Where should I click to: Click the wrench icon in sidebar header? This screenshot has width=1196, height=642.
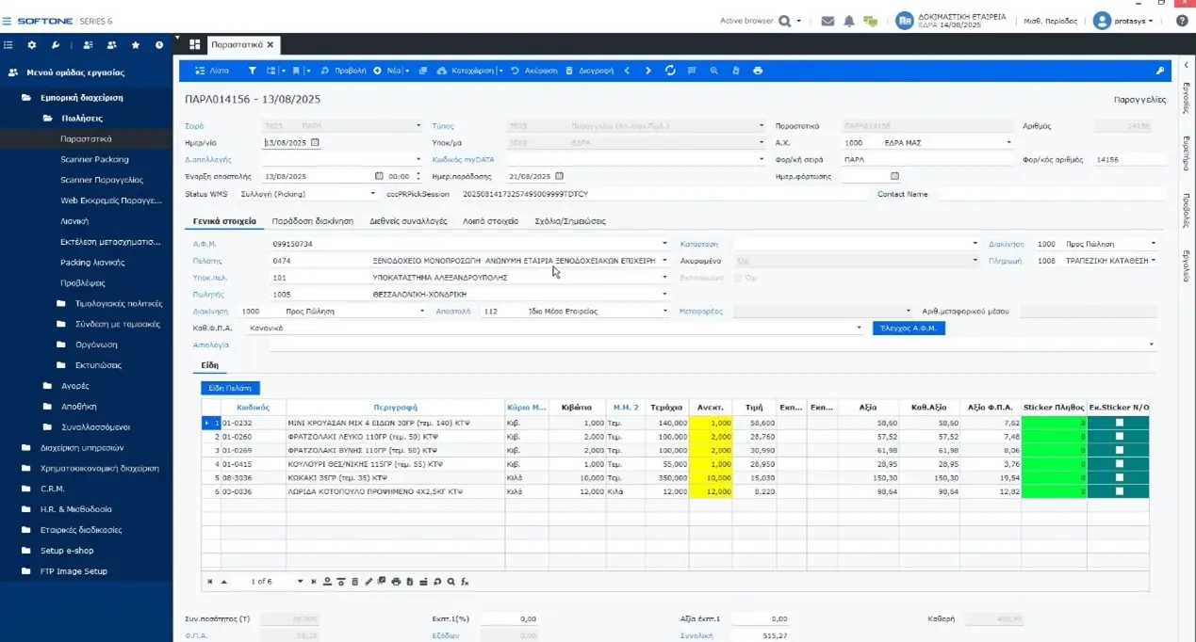(x=56, y=44)
